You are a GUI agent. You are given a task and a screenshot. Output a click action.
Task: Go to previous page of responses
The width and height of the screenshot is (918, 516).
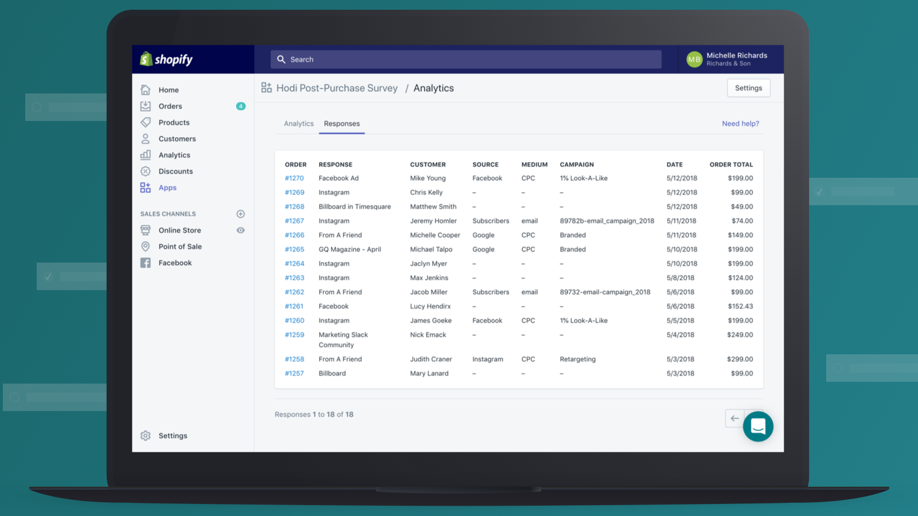coord(735,419)
